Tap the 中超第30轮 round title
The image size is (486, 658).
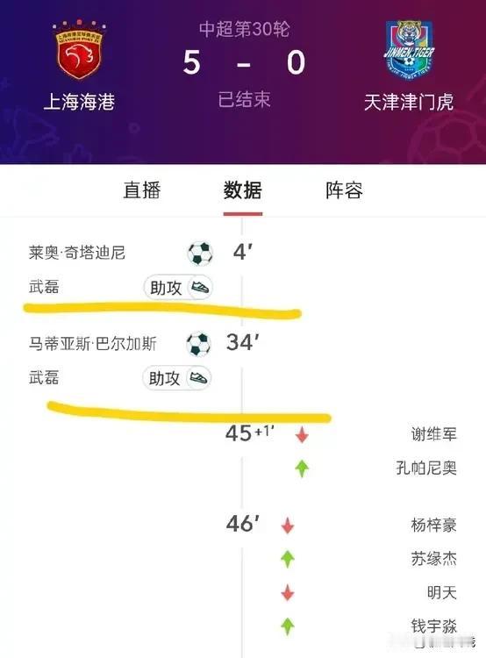244,29
